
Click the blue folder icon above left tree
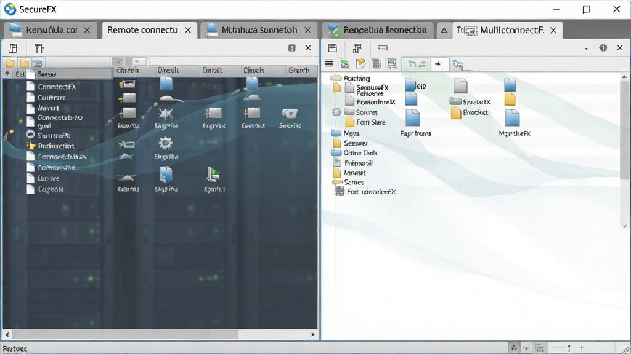[x=38, y=63]
